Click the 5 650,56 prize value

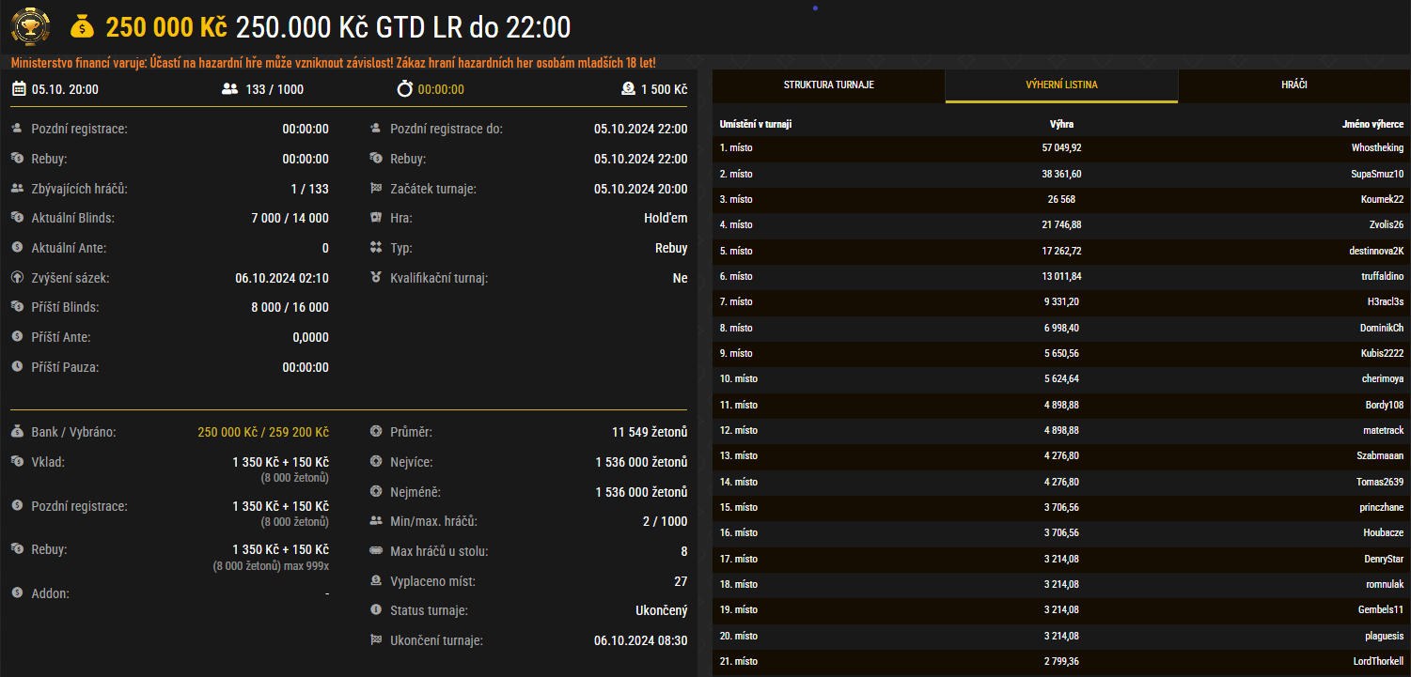[x=1061, y=353]
